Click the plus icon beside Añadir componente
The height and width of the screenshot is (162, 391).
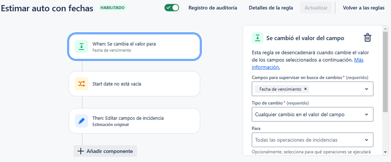pyautogui.click(x=81, y=151)
